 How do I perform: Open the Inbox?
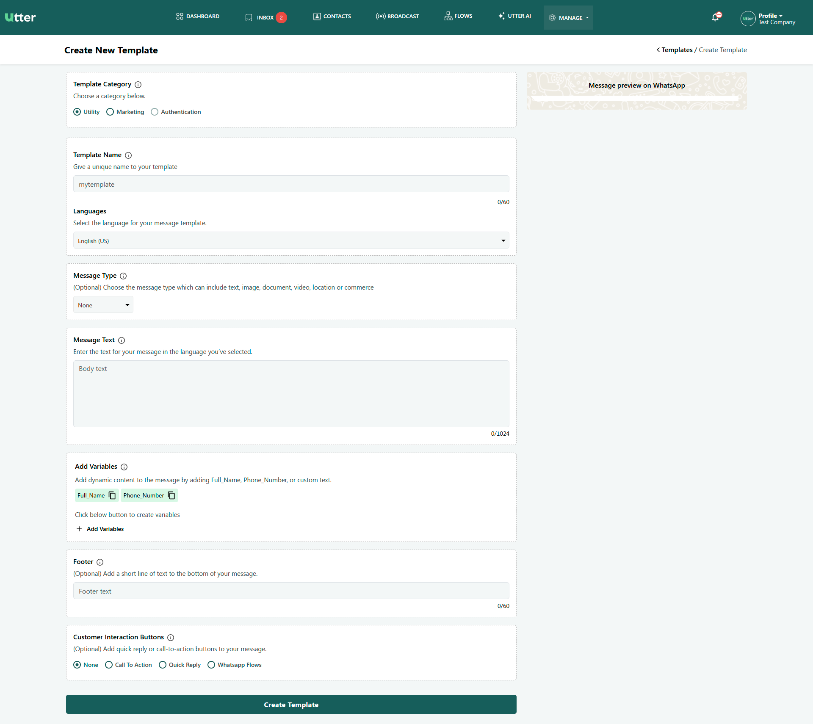coord(265,17)
